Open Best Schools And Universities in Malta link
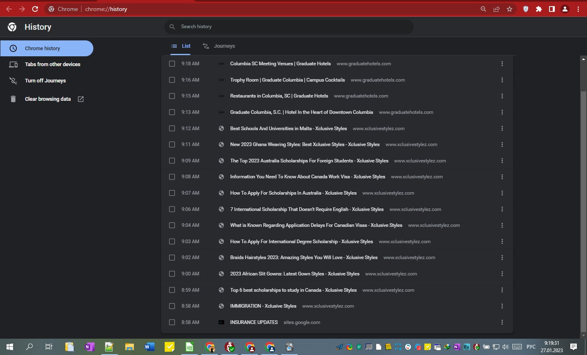This screenshot has height=355, width=587. 289,129
